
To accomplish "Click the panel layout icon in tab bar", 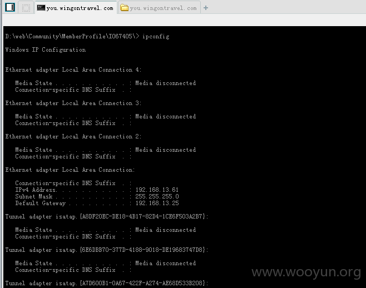I will pyautogui.click(x=10, y=7).
